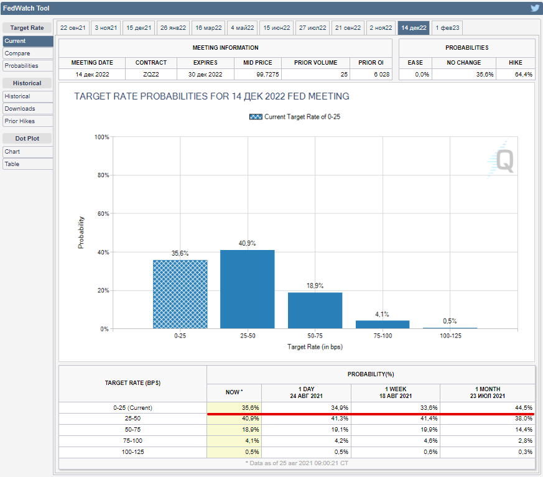Click the 100-125 bar showing 0,5%

click(450, 328)
